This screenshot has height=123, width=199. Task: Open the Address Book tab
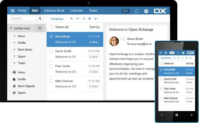point(54,11)
